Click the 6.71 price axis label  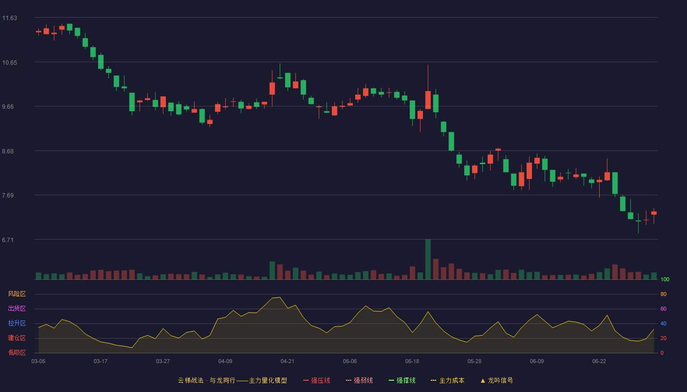tap(8, 240)
